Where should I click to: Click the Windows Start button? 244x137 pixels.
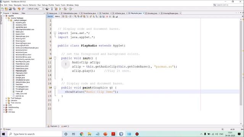tap(3, 134)
